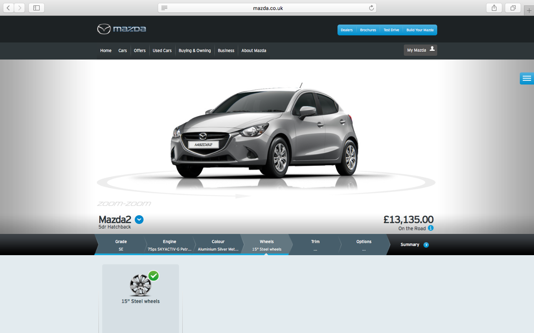Viewport: 534px width, 333px height.
Task: Go to the Options step tab
Action: (364, 245)
